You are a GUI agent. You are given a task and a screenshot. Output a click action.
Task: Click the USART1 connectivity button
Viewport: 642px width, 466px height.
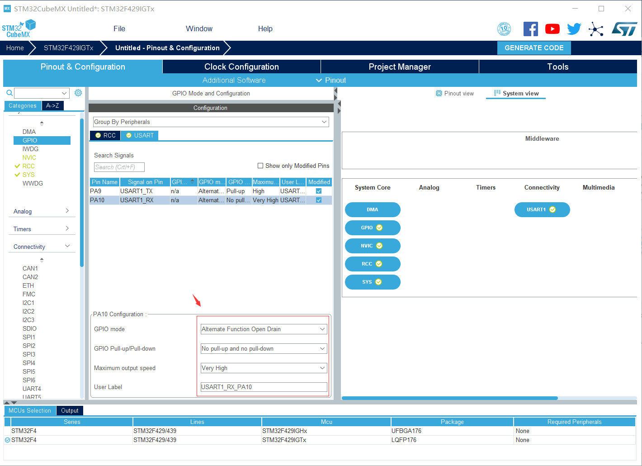coord(542,209)
